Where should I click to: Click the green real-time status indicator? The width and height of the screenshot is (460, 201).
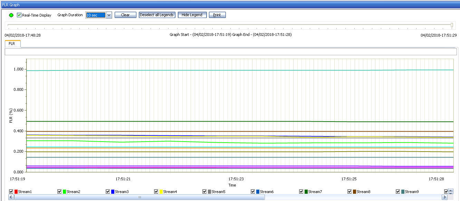[x=11, y=15]
